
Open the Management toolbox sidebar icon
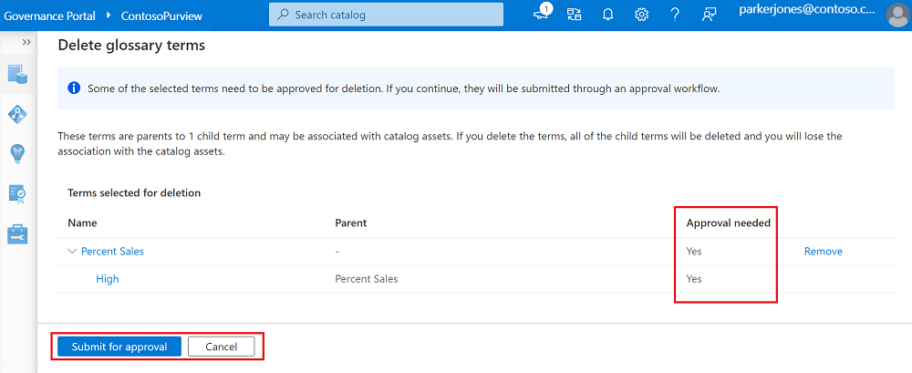(x=17, y=233)
